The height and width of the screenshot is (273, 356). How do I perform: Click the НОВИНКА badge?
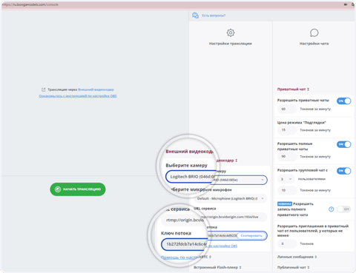(x=285, y=203)
